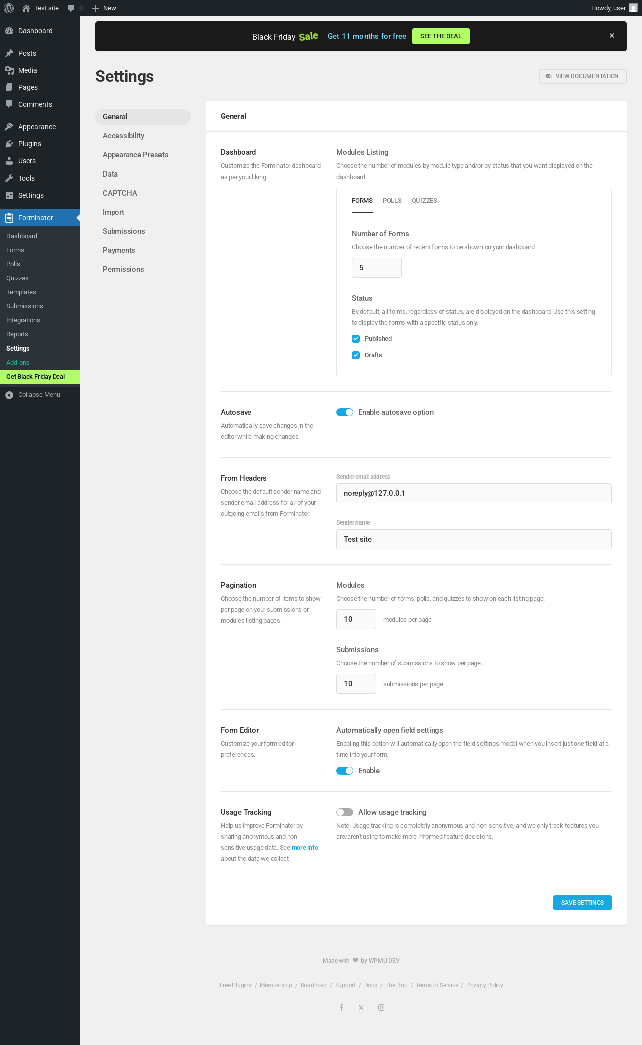This screenshot has width=642, height=1045.
Task: Click the more info link
Action: 305,848
